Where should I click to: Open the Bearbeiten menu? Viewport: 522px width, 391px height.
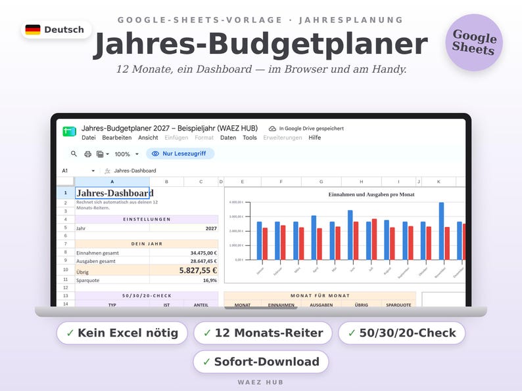click(116, 138)
